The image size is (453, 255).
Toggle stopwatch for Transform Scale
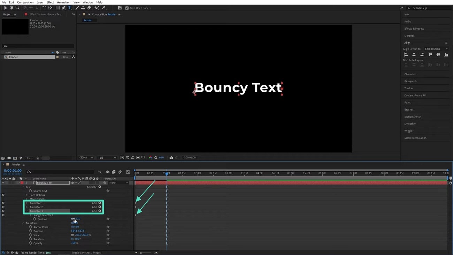pyautogui.click(x=30, y=235)
